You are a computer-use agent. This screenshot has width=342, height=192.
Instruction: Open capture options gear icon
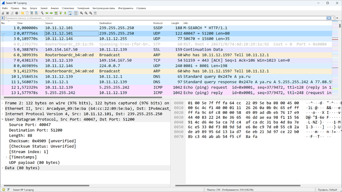tap(17, 13)
